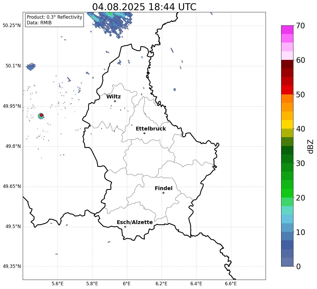Click the 5.8°E longitude label
317x289 pixels.
point(92,284)
